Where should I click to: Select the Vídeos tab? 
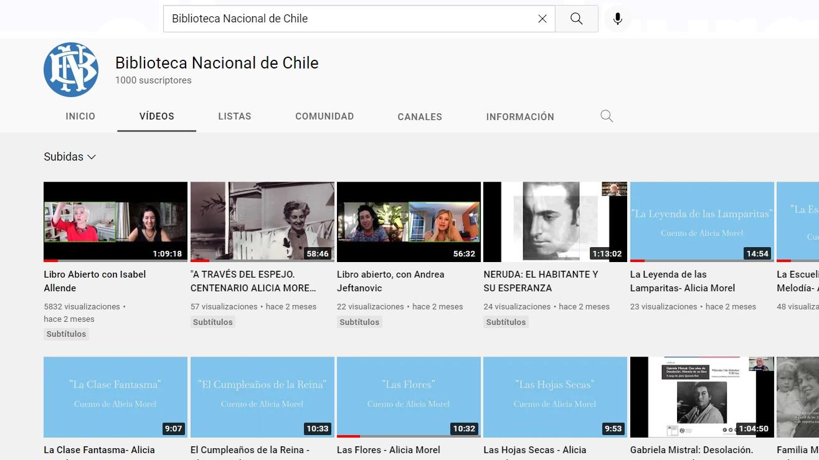tap(157, 116)
